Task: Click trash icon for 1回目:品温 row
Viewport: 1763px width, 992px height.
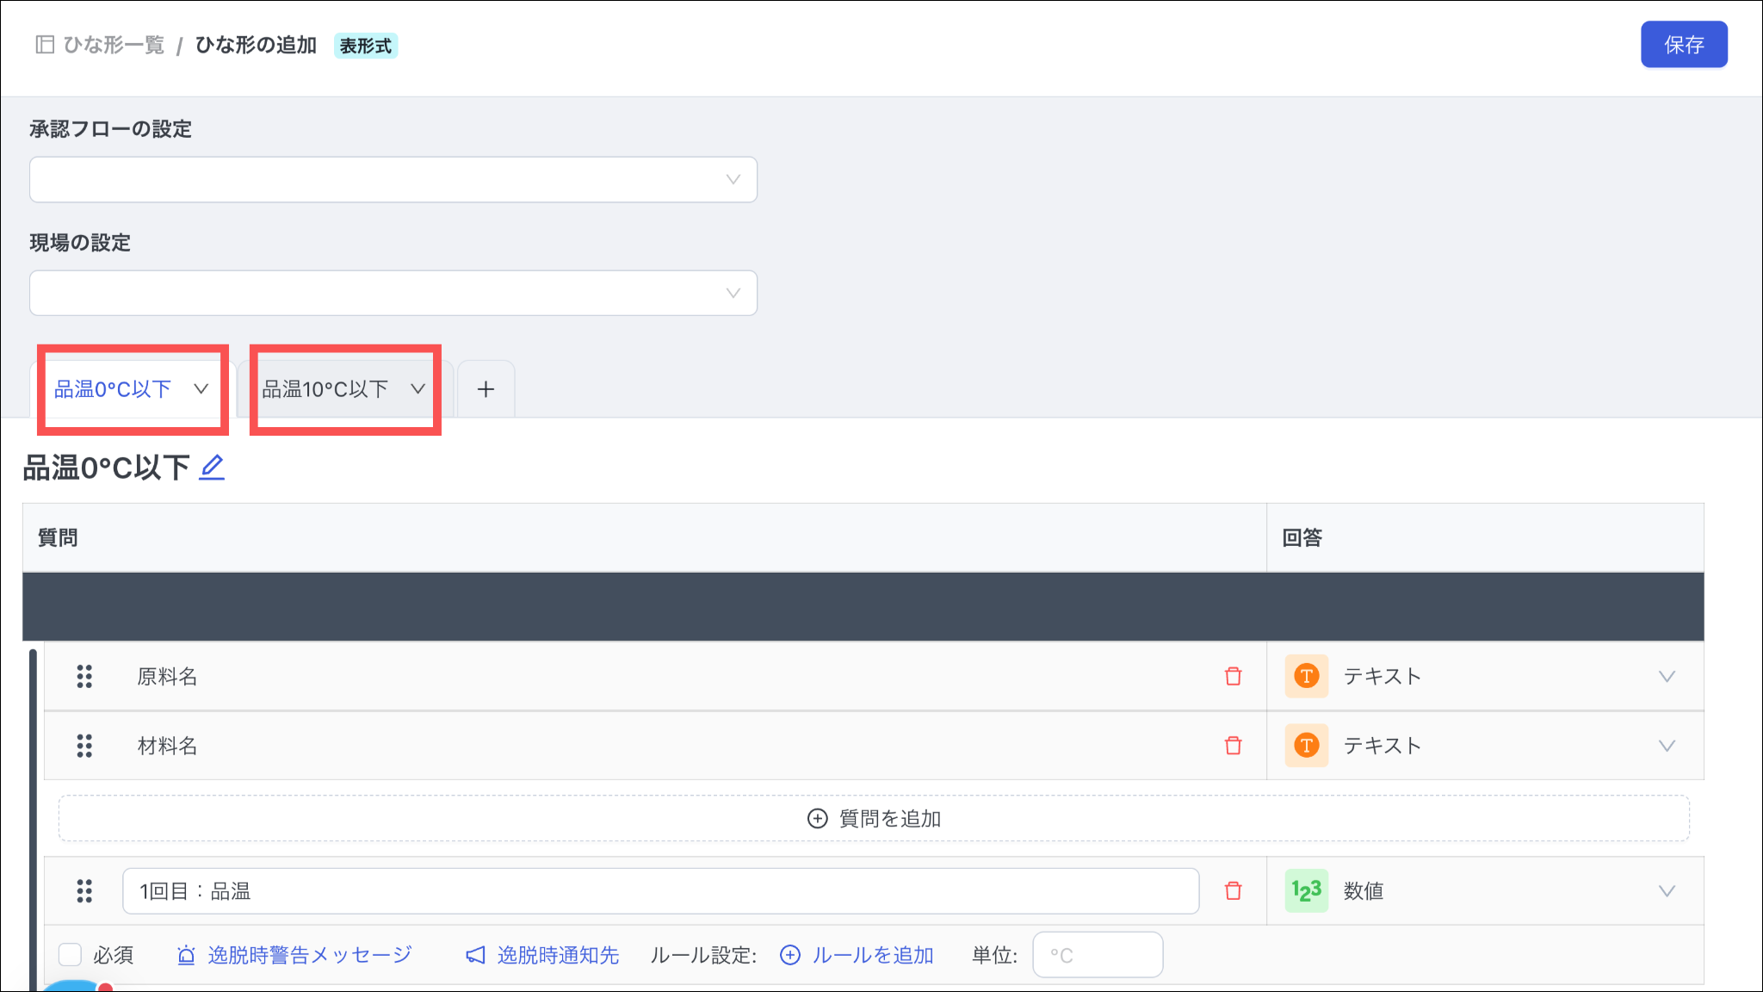Action: (1233, 891)
